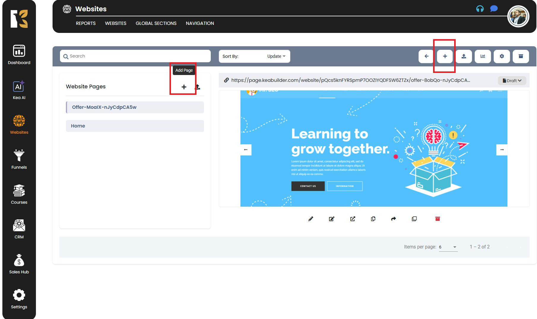Open the Draft status dropdown

click(x=512, y=81)
